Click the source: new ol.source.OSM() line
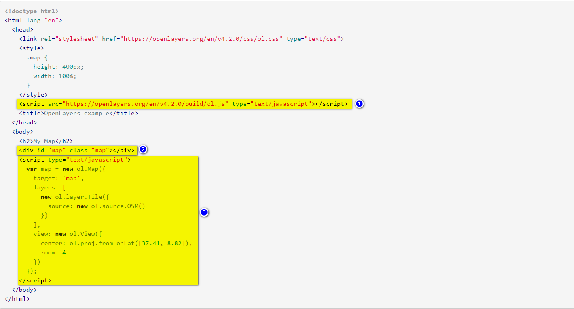574x309 pixels. (x=97, y=206)
